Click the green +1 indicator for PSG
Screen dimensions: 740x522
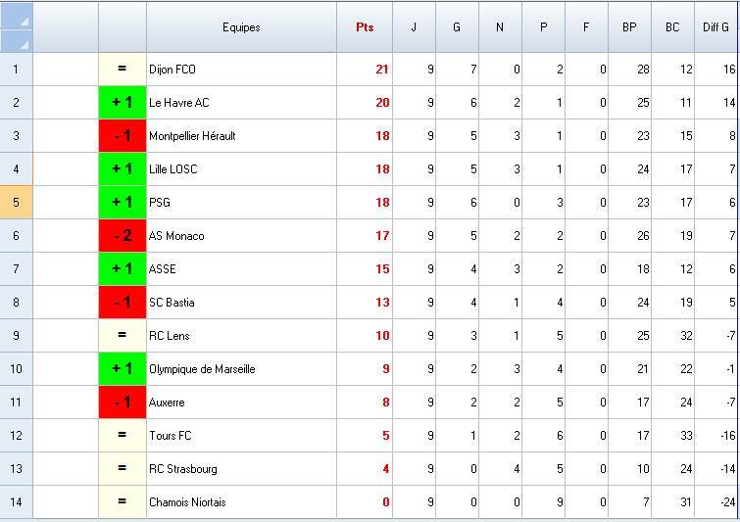pos(123,203)
